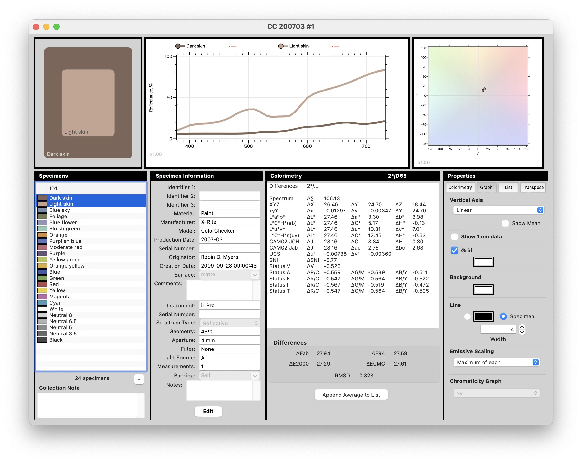Switch to the Colorimetry properties tab

click(460, 188)
